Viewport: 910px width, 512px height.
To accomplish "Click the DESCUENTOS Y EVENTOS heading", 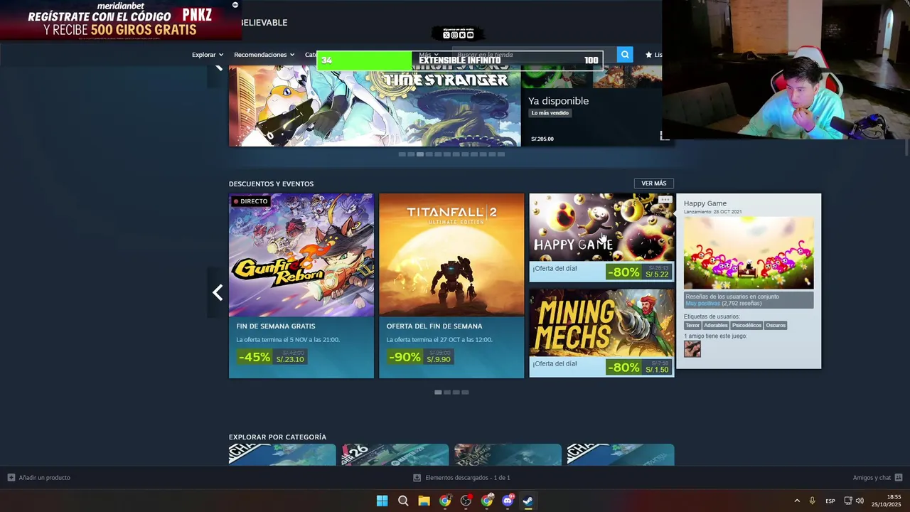I will point(271,184).
